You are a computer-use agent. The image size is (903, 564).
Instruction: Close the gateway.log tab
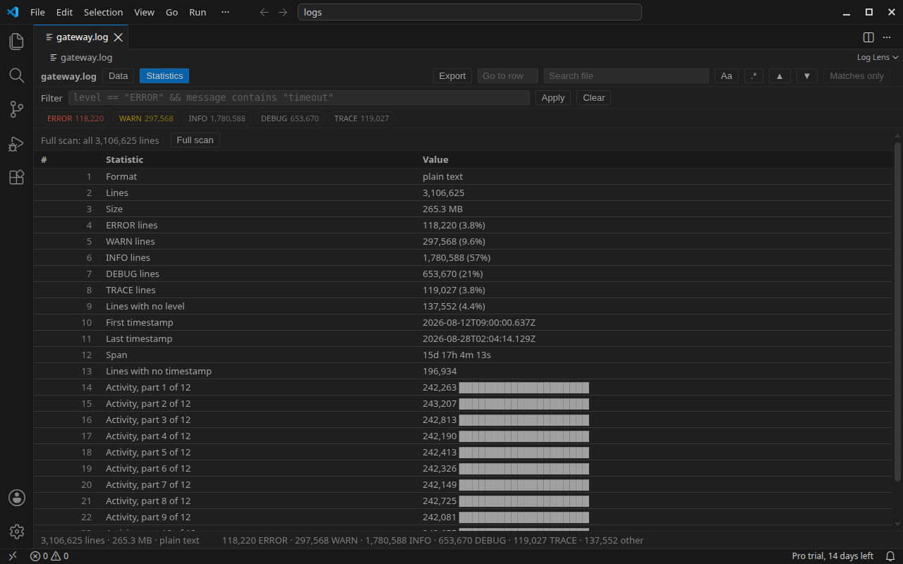click(119, 37)
